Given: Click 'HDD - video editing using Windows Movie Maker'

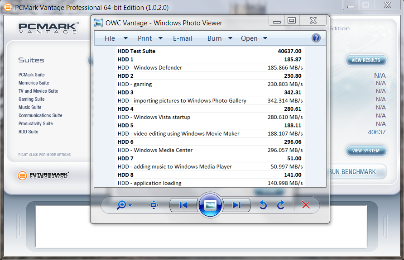Looking at the screenshot, I should (178, 133).
